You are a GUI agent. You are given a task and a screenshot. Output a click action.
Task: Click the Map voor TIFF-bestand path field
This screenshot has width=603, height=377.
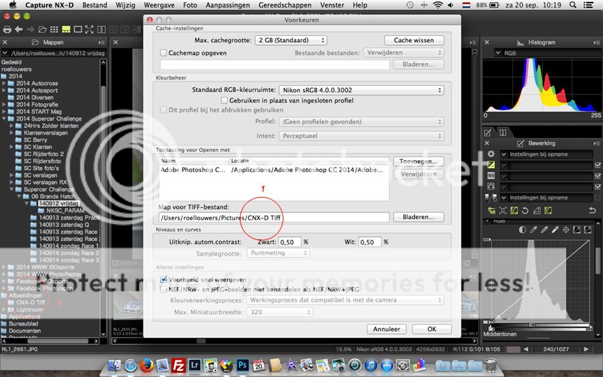coord(274,218)
